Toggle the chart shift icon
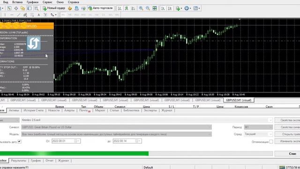Image resolution: width=300 pixels, height=169 pixels. pos(170,8)
